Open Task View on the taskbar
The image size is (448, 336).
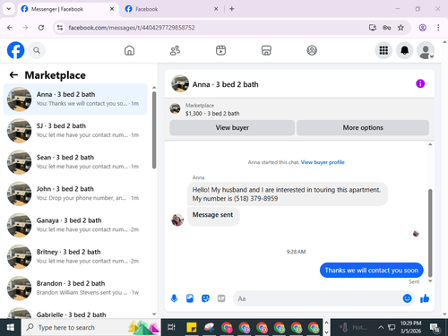pyautogui.click(x=171, y=327)
